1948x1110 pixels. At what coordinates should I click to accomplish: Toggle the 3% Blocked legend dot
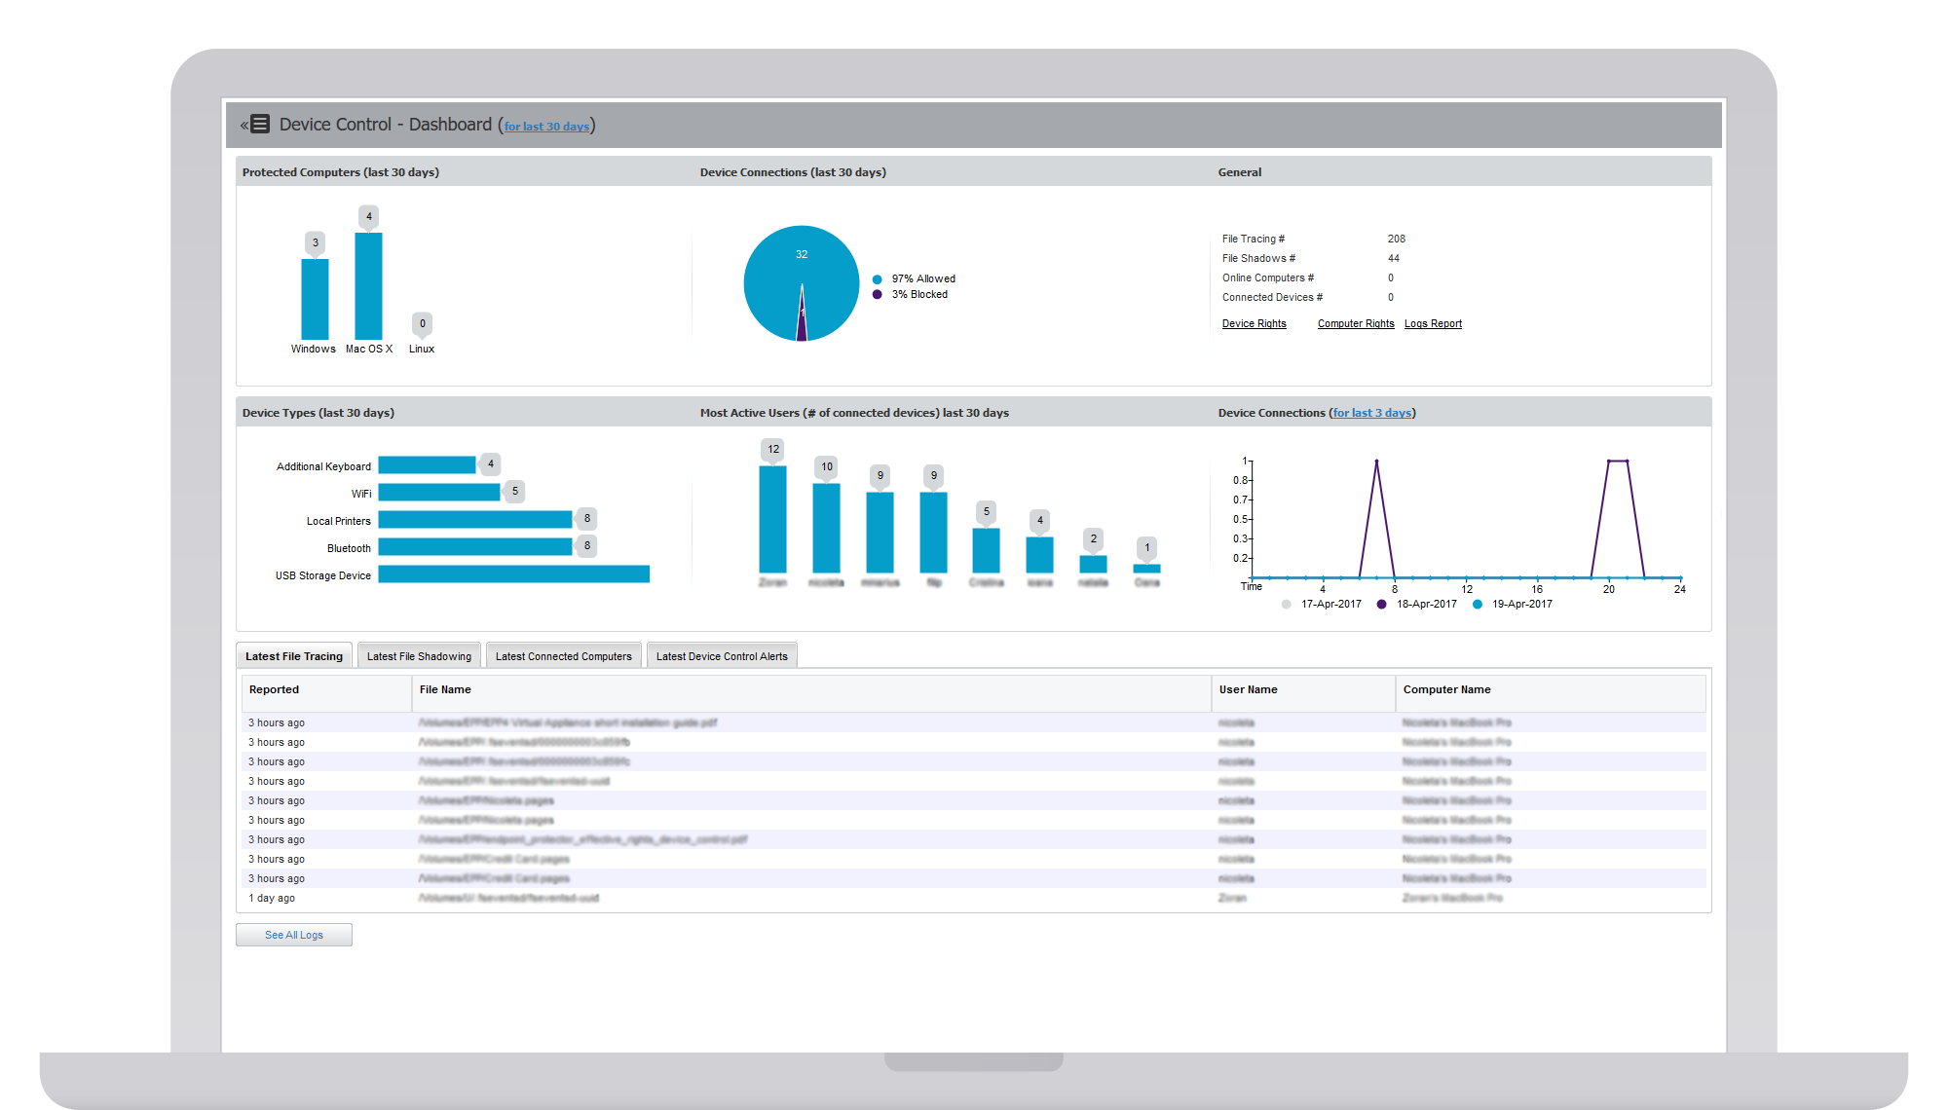tap(877, 294)
